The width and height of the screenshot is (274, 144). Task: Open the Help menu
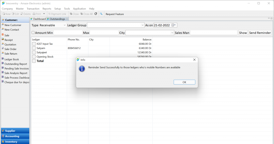(x=92, y=9)
